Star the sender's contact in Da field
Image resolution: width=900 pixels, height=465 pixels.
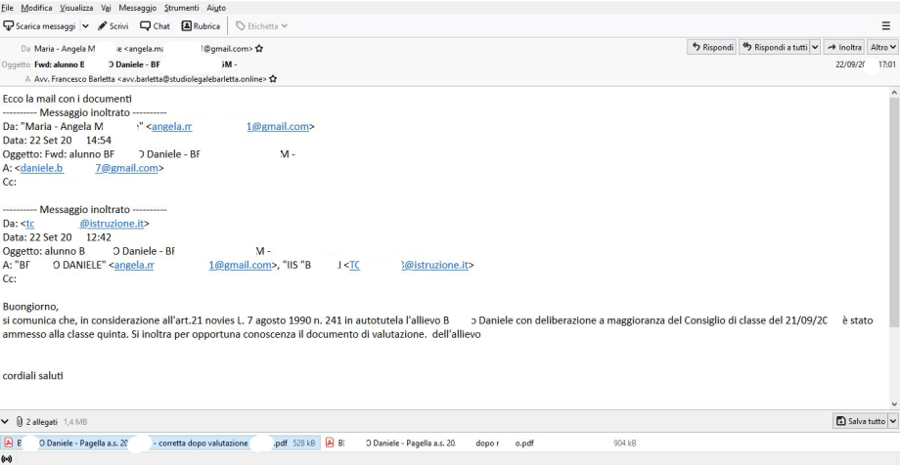(256, 48)
